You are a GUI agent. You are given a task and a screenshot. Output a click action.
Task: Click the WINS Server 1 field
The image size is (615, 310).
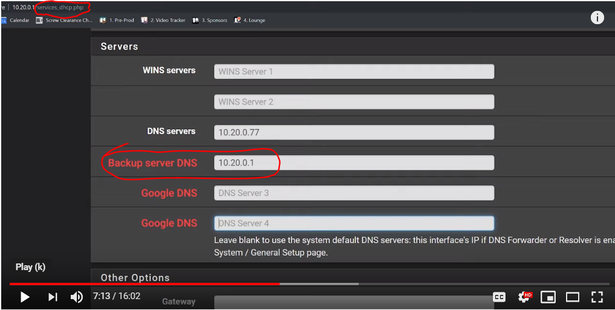354,71
